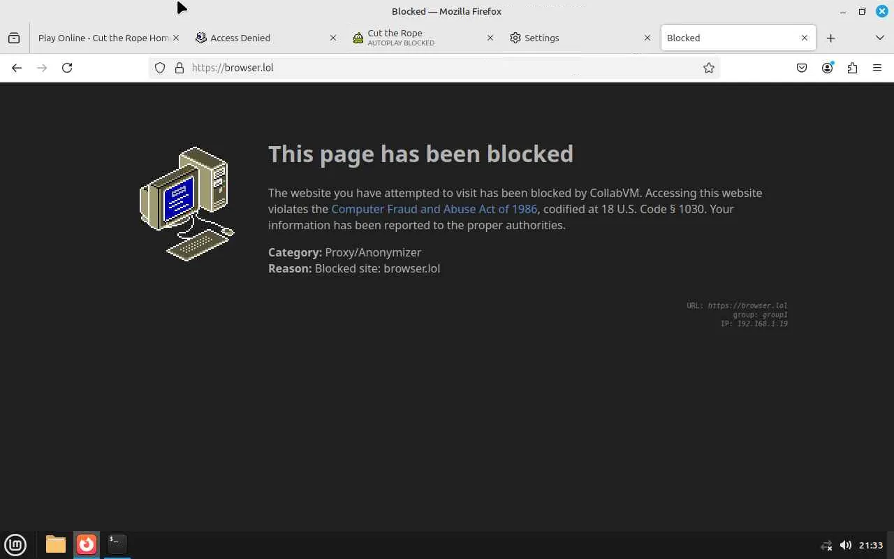Go forward to the next page
Screen dimensions: 894x559
tap(42, 68)
